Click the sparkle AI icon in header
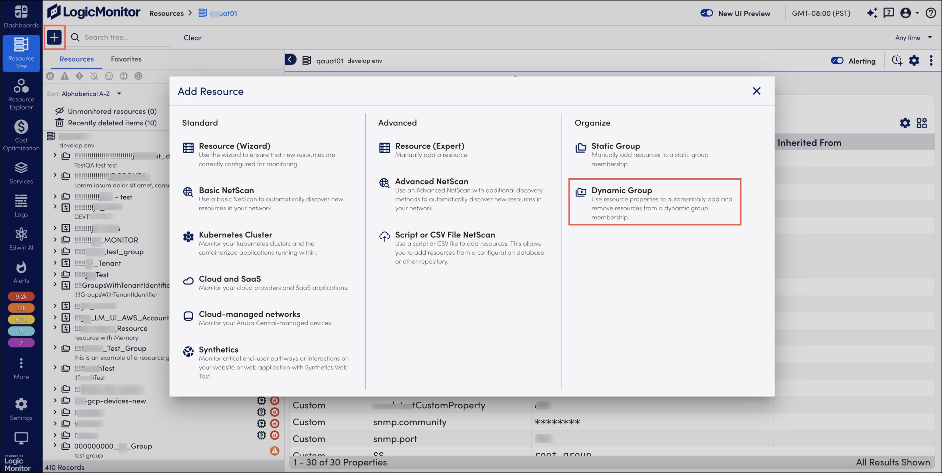The width and height of the screenshot is (942, 473). (x=872, y=13)
